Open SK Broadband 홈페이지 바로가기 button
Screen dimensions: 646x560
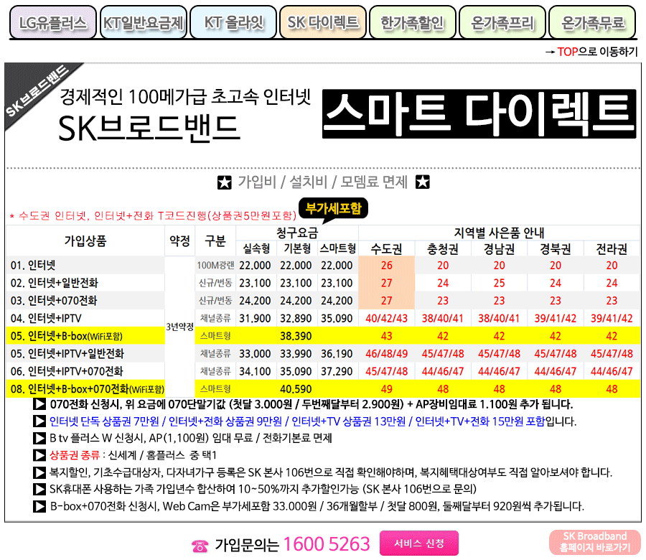point(595,542)
